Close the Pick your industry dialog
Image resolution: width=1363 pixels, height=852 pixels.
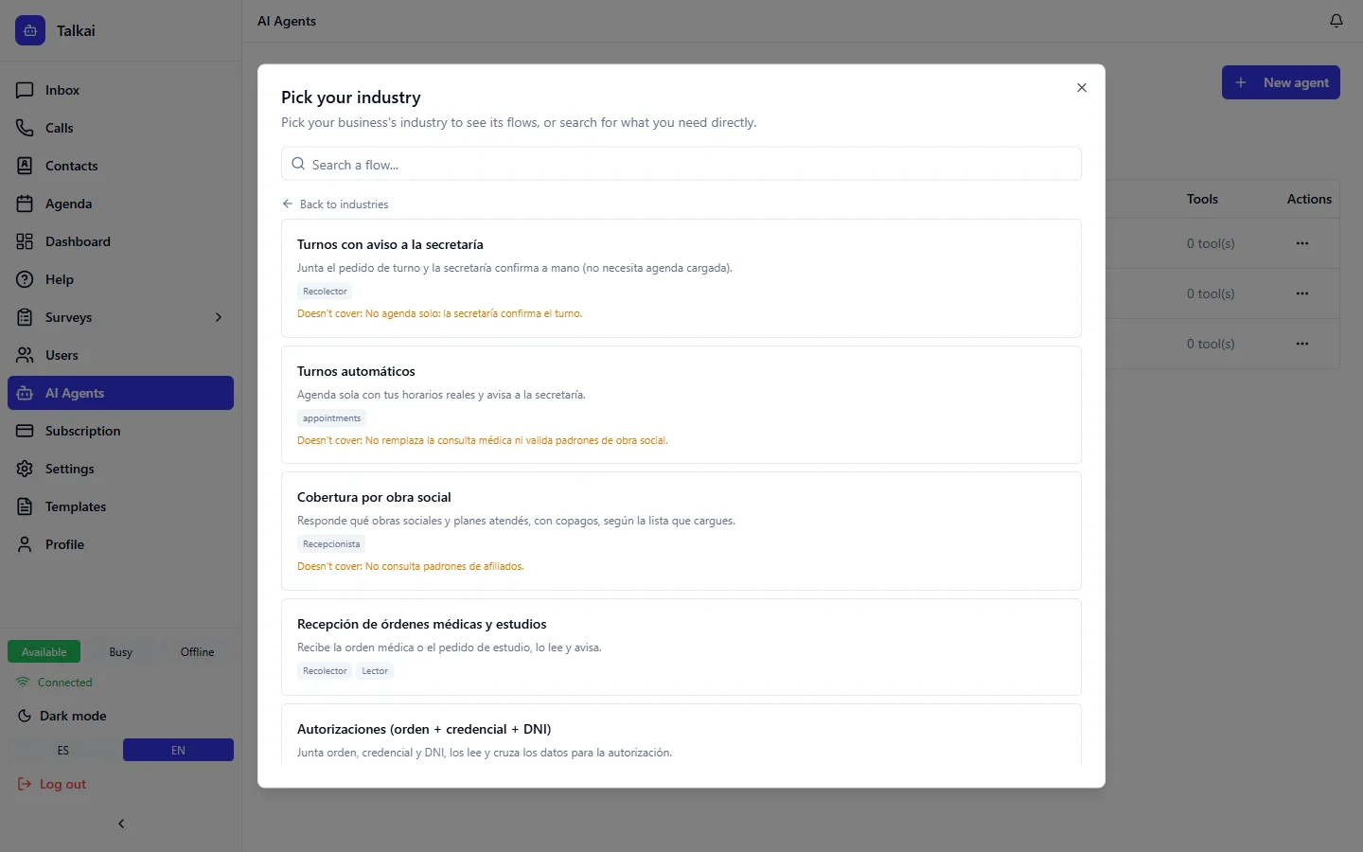1082,88
